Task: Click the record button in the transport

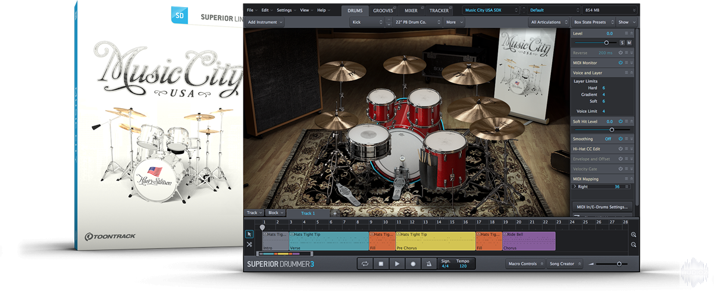Action: [412, 264]
